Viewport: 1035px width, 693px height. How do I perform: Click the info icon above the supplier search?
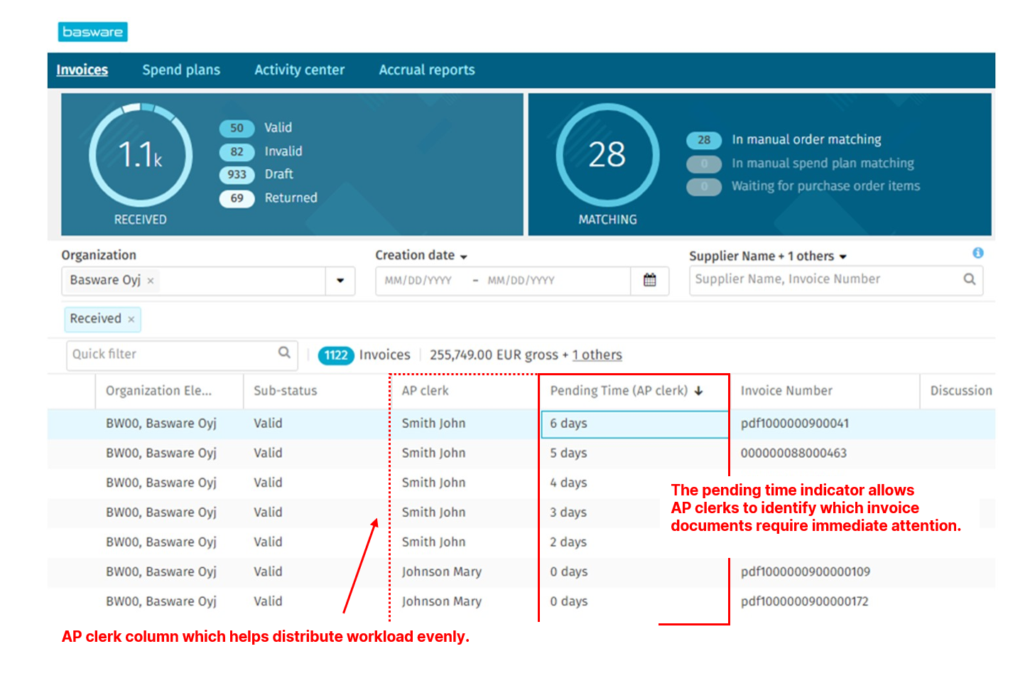pos(979,252)
